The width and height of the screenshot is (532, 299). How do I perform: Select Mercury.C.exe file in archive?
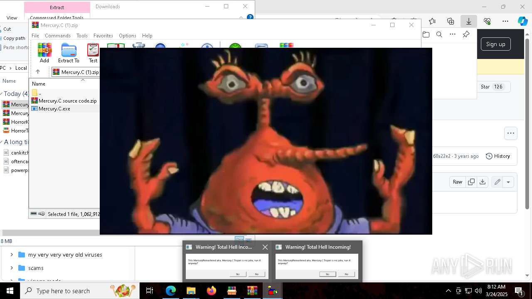click(x=51, y=108)
